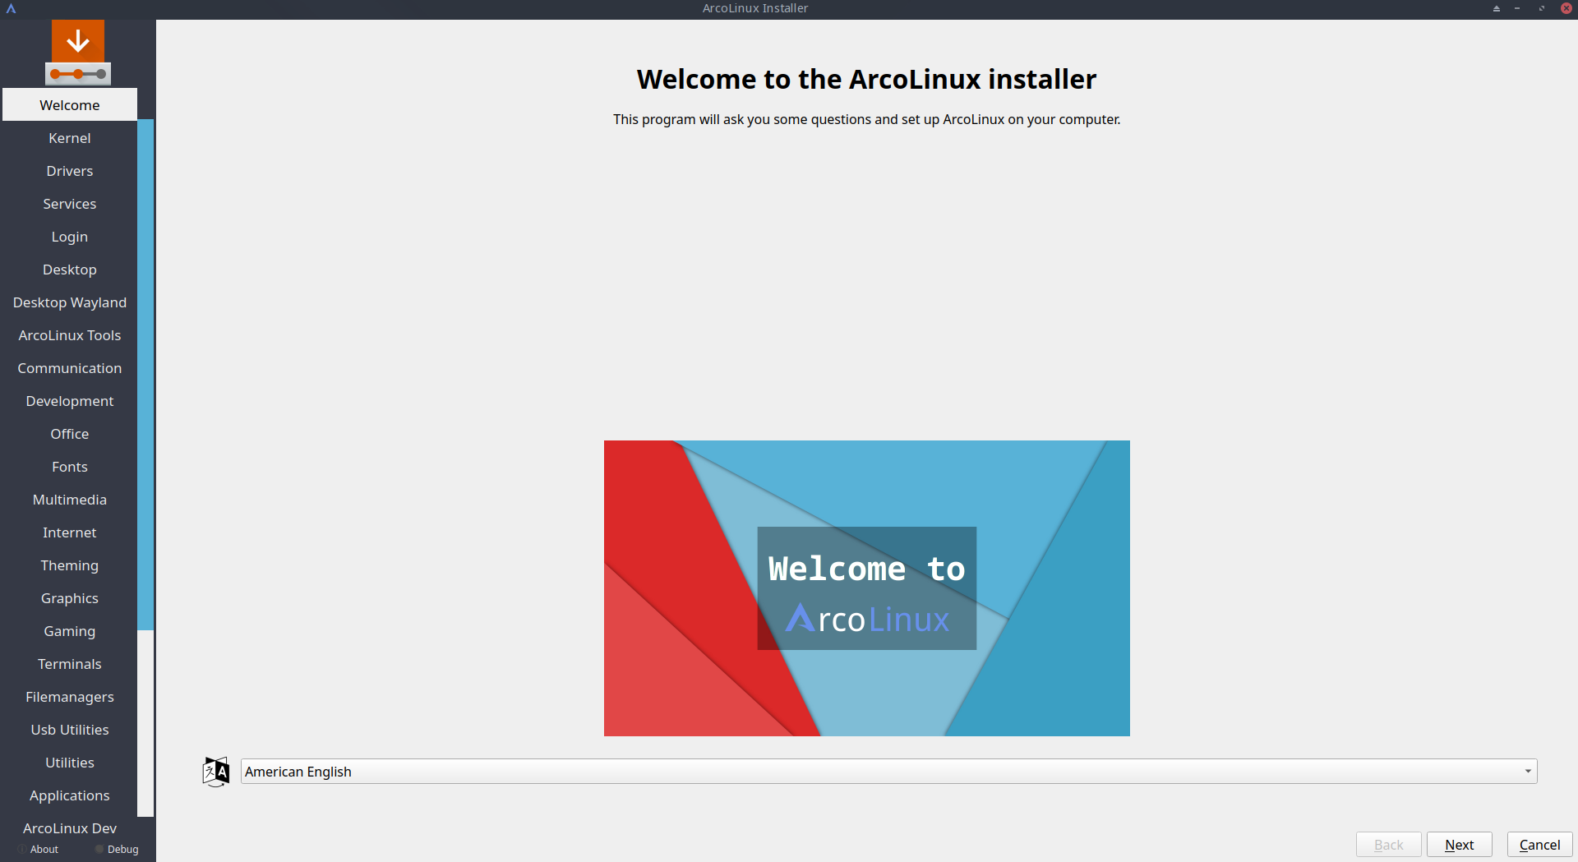Open the About dialog

[x=38, y=850]
